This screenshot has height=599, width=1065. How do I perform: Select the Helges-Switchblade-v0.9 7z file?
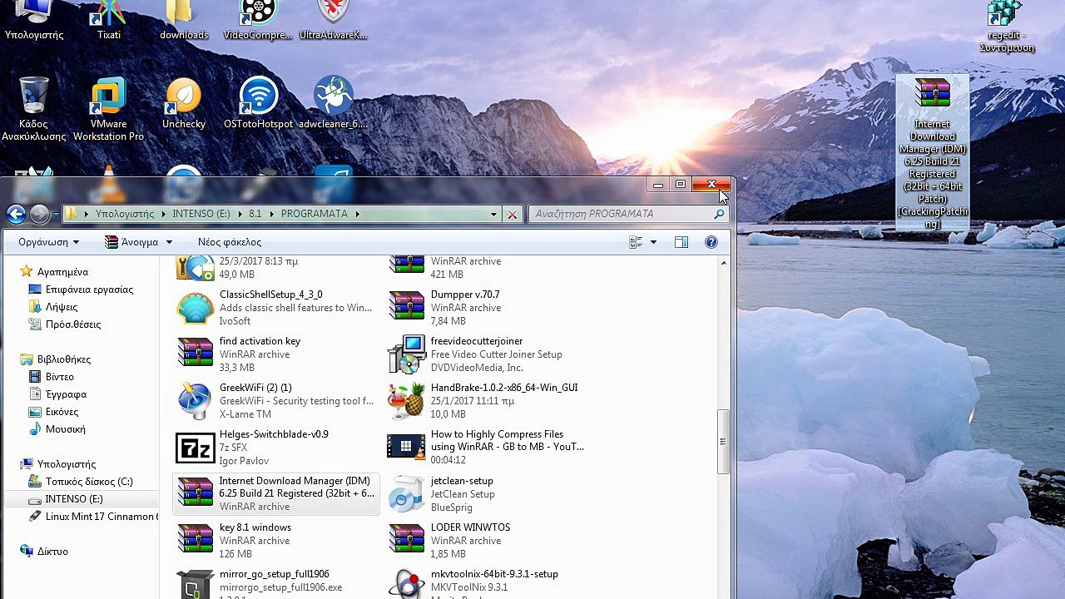point(275,448)
